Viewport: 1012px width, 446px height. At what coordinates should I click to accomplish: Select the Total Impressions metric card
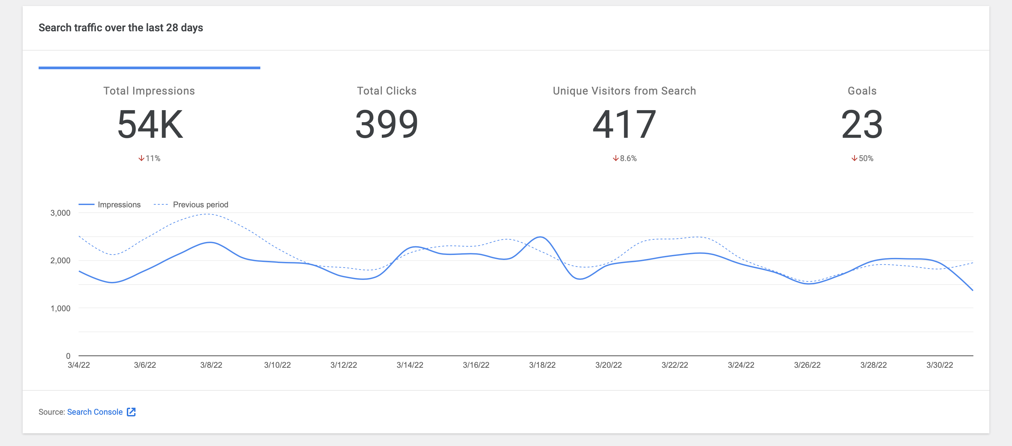(149, 118)
